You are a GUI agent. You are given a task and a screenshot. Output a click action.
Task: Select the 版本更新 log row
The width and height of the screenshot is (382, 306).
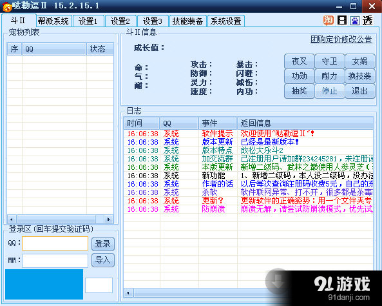(x=249, y=142)
